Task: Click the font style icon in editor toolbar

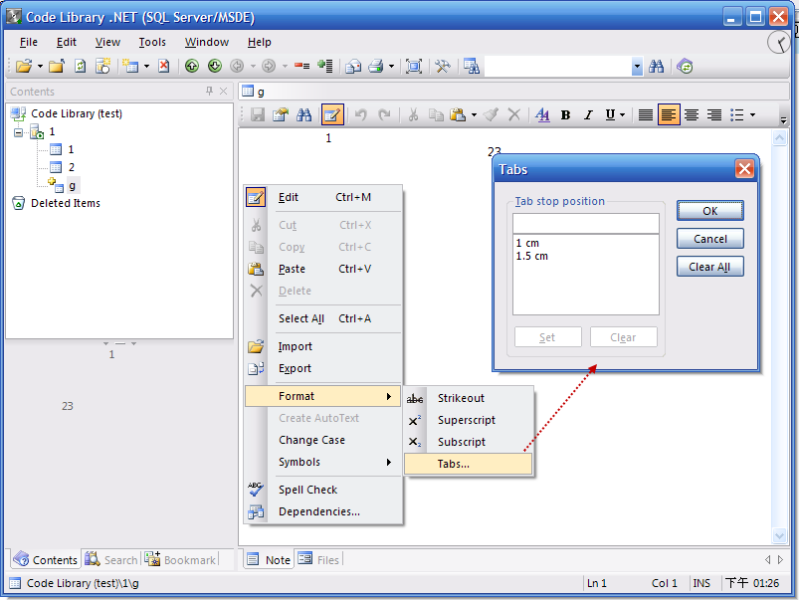Action: click(542, 115)
